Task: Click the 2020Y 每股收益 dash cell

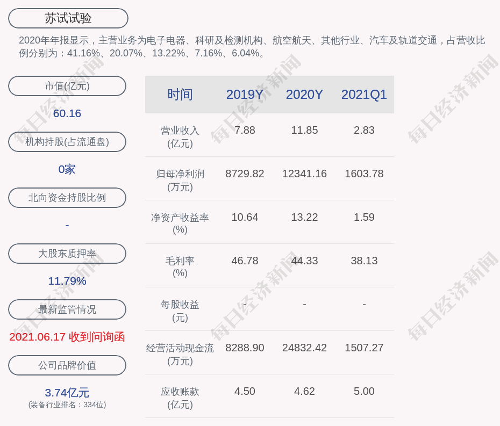Action: click(x=304, y=304)
